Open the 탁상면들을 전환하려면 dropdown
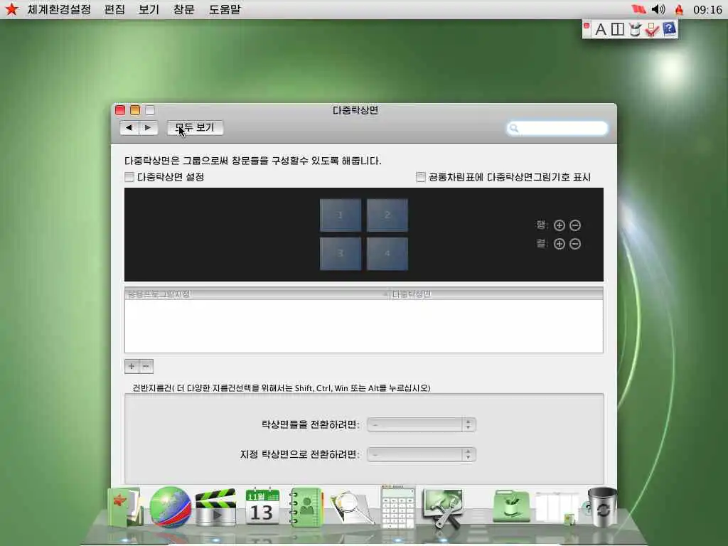The width and height of the screenshot is (728, 546). click(x=422, y=424)
